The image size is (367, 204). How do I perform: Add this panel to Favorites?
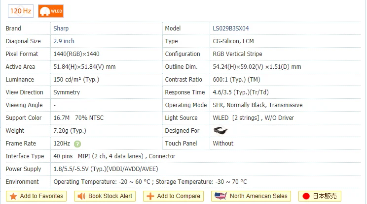37,196
